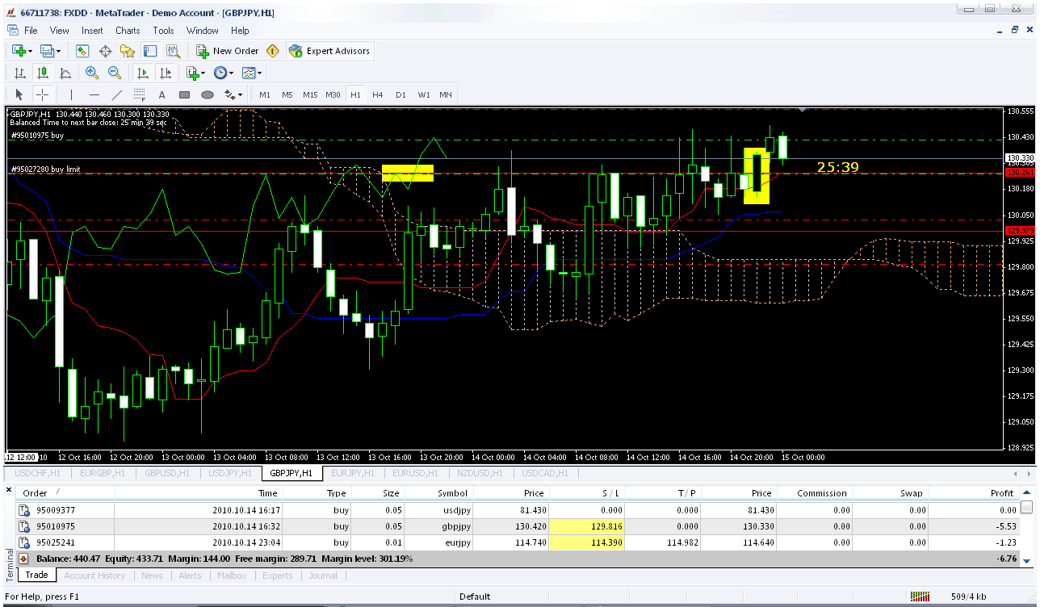Zoom in on the chart
1040x607 pixels.
coord(92,73)
